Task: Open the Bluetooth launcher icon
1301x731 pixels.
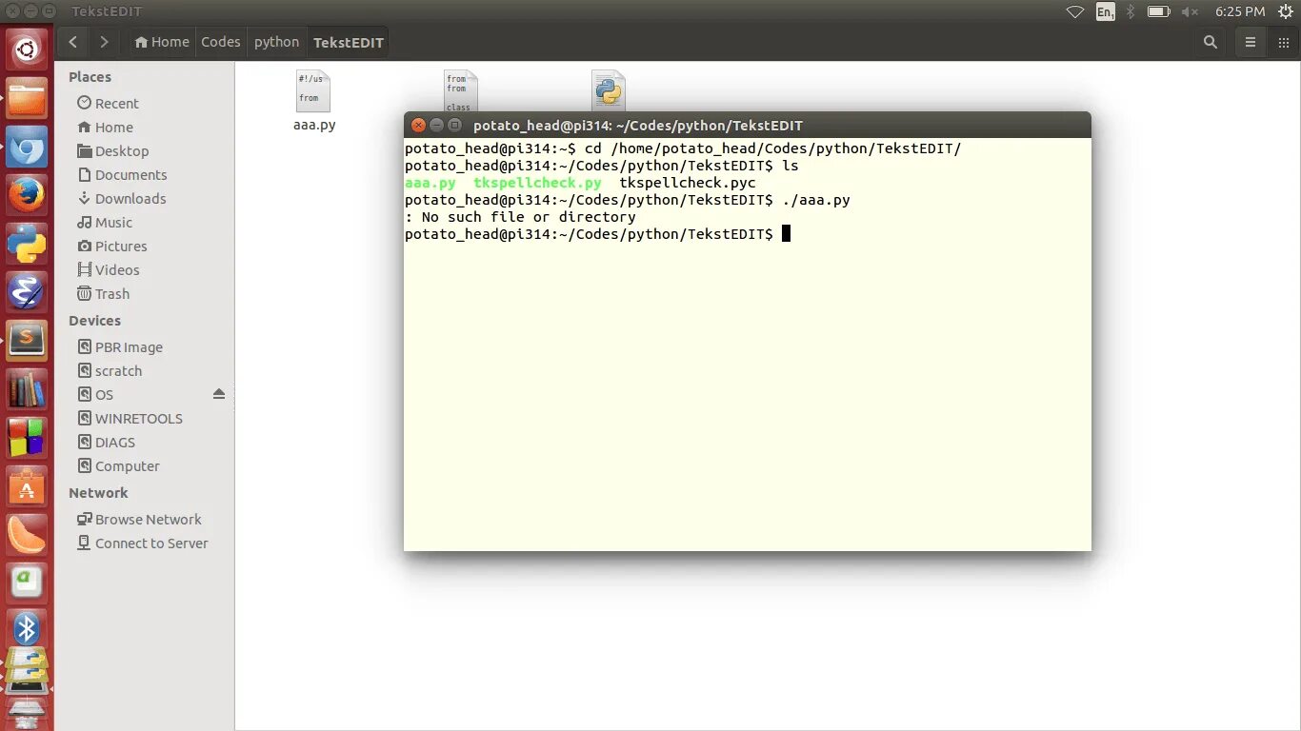Action: [27, 629]
